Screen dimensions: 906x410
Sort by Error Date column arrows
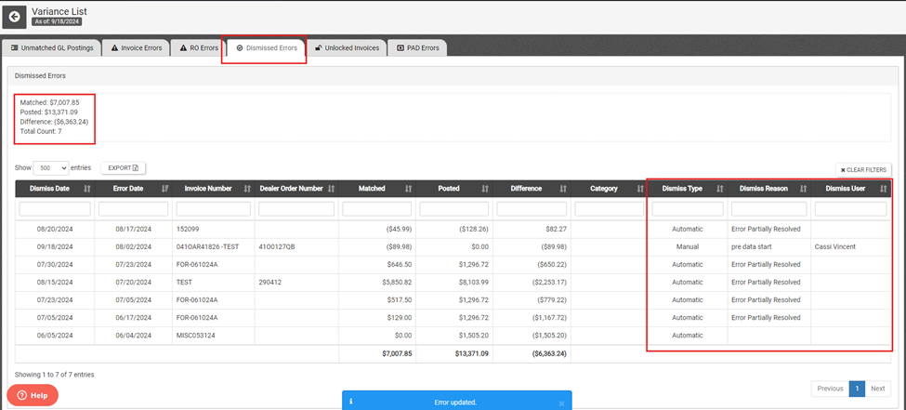(165, 189)
